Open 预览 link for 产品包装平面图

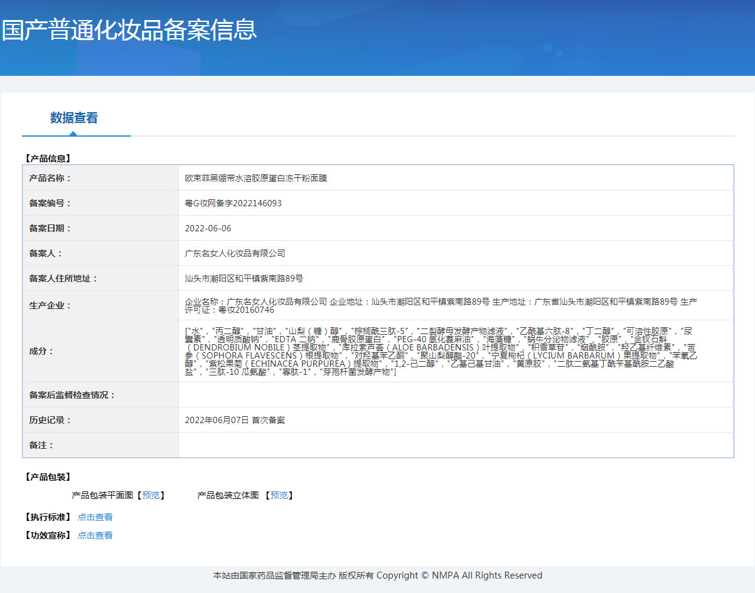coord(151,495)
